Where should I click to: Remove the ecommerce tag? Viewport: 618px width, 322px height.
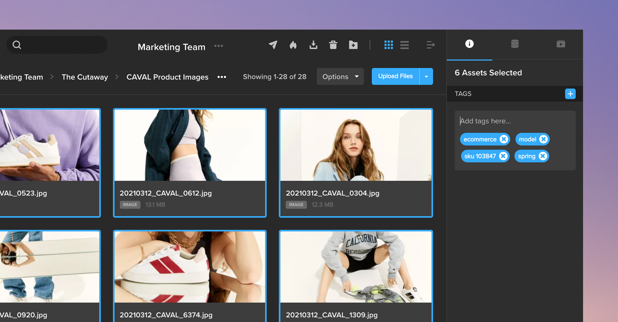504,139
